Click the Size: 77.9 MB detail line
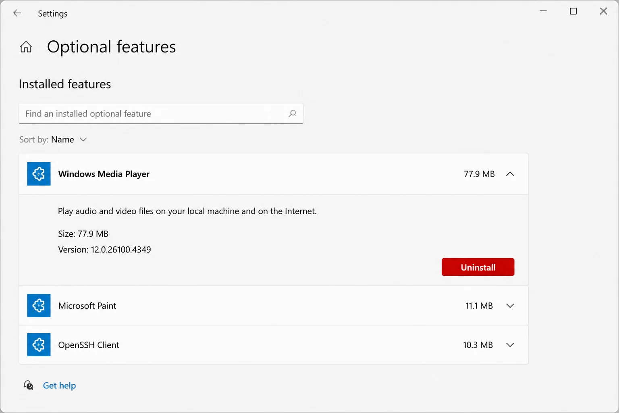619x413 pixels. pyautogui.click(x=83, y=234)
